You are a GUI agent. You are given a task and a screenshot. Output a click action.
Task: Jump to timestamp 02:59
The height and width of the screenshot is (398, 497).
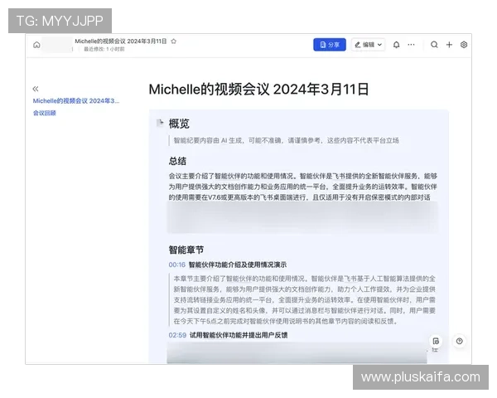177,335
